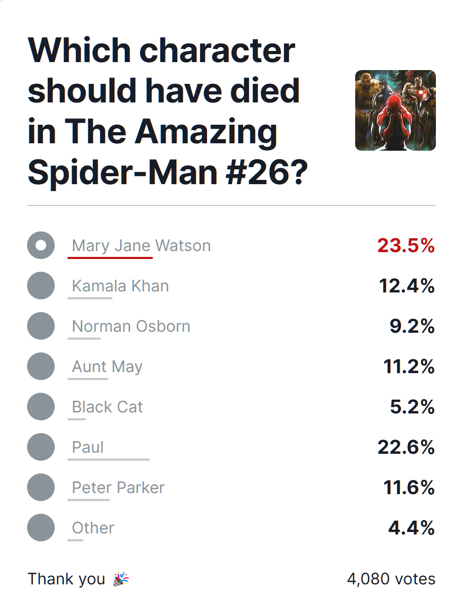Select the radio button for Paul

tap(41, 447)
